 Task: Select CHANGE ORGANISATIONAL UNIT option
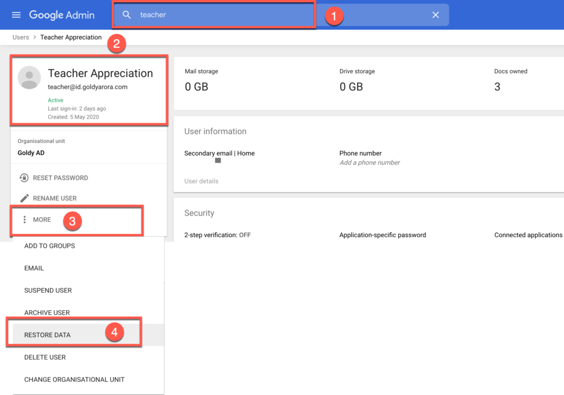(x=89, y=379)
